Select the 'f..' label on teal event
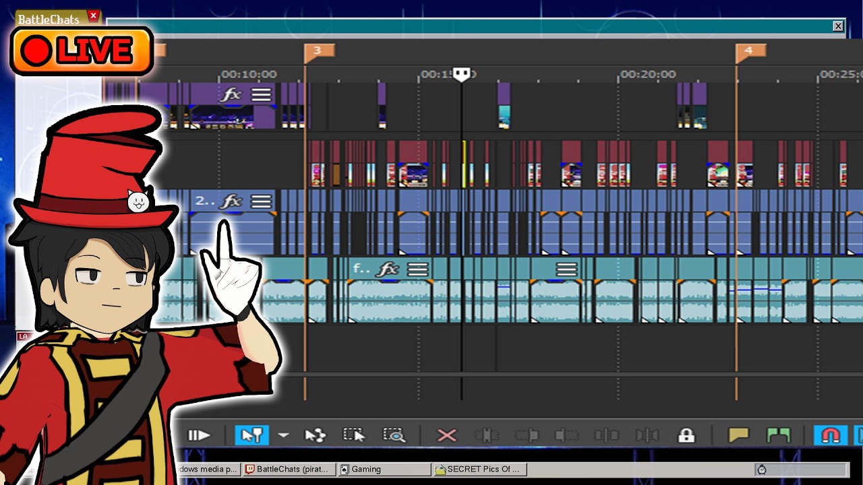Viewport: 863px width, 485px height. (x=361, y=269)
